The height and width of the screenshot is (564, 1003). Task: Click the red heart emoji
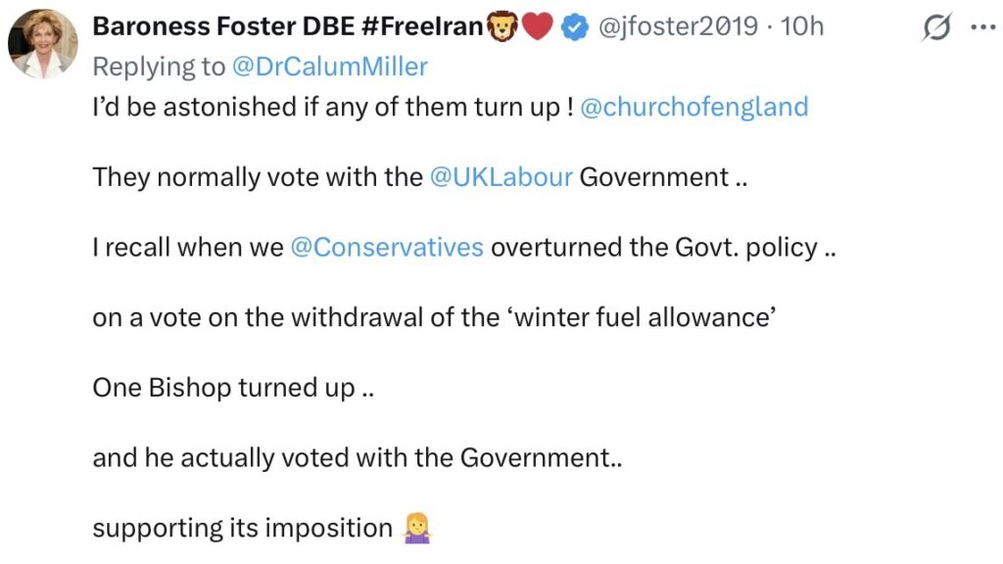coord(537,28)
